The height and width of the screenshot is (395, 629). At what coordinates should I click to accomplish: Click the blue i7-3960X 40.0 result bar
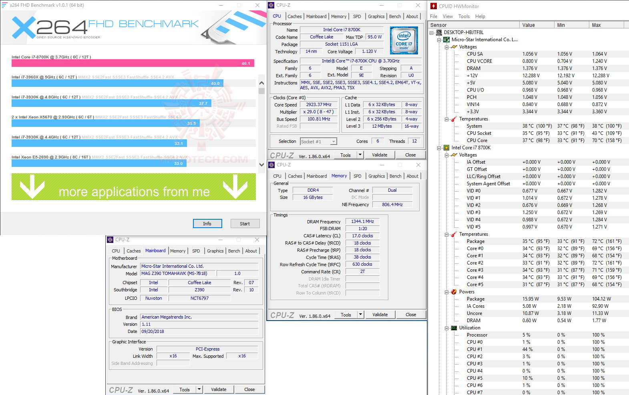(x=117, y=83)
